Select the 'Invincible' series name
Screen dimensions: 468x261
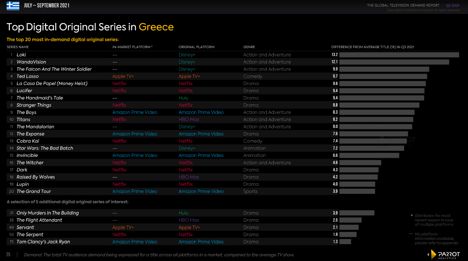click(27, 155)
